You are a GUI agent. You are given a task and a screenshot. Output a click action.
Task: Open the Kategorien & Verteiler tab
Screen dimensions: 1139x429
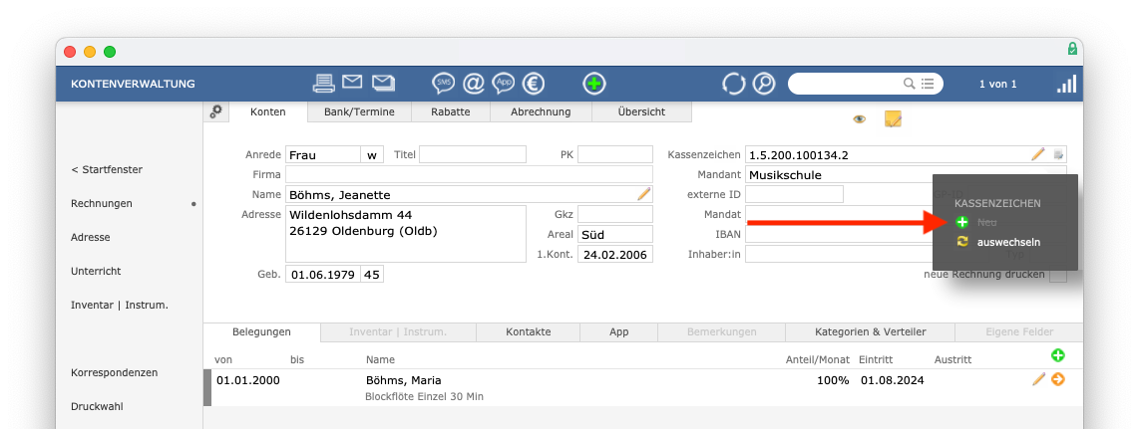pos(871,331)
